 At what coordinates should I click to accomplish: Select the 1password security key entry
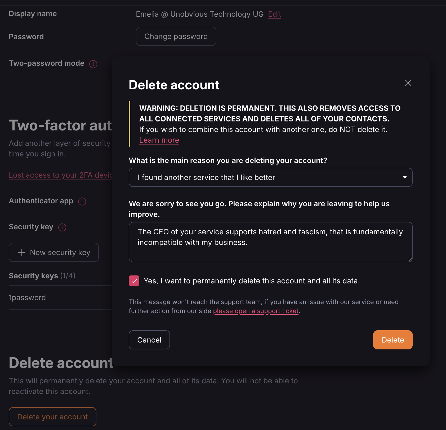click(27, 297)
